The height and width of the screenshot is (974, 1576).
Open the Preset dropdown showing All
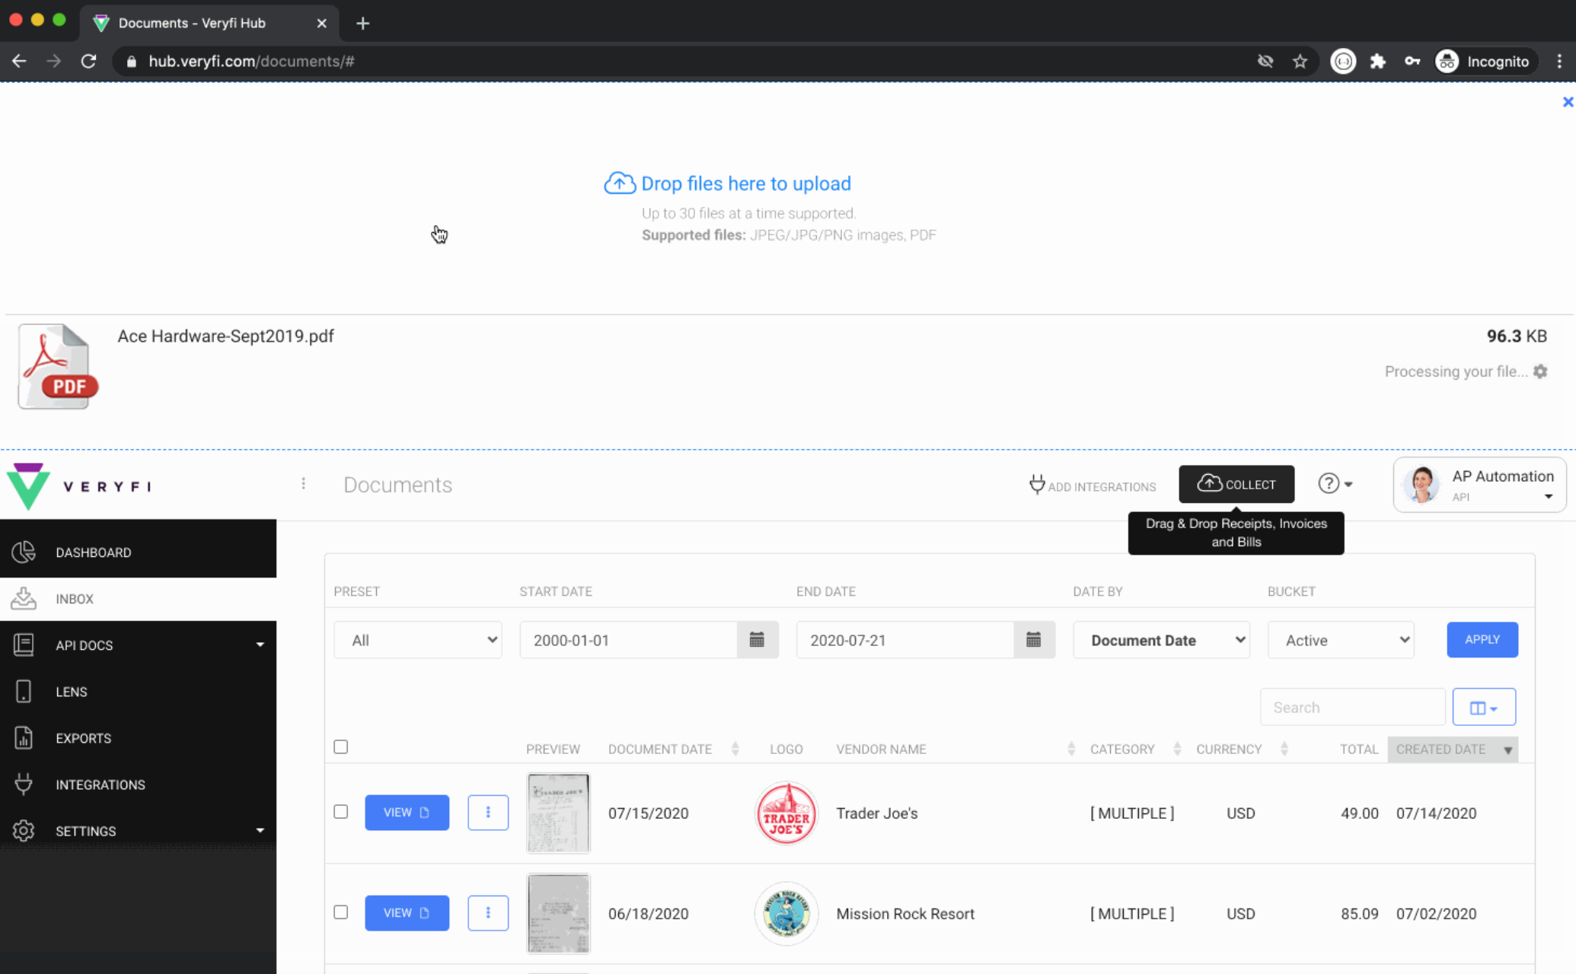click(418, 640)
